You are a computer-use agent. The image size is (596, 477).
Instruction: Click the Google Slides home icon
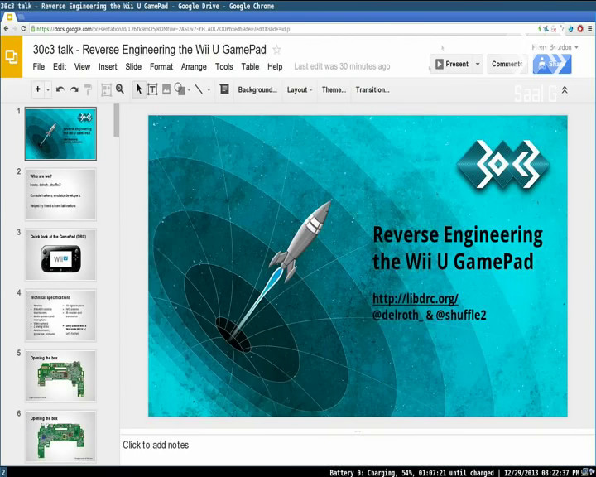[x=11, y=57]
